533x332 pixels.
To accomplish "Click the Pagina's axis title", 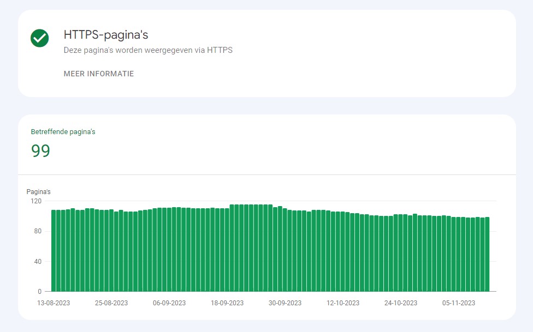I will coord(38,192).
